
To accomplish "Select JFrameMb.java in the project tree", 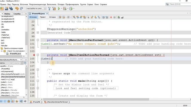I will click(x=15, y=53).
